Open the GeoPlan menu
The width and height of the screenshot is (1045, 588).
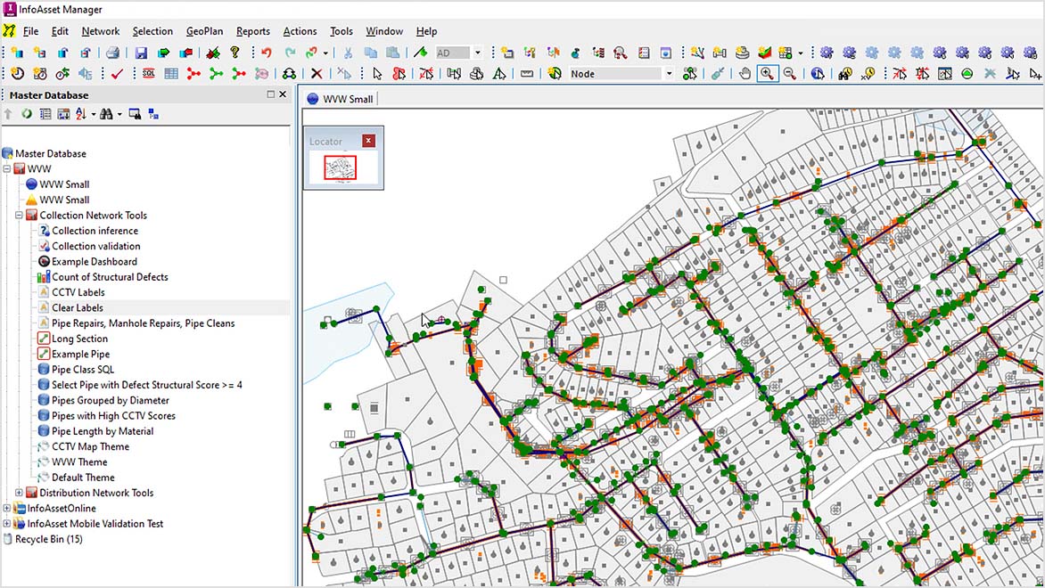pyautogui.click(x=204, y=31)
